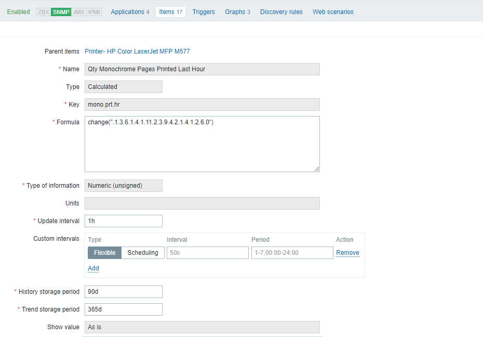Open the item Type selector showing Calculated
The image size is (483, 337).
click(123, 86)
